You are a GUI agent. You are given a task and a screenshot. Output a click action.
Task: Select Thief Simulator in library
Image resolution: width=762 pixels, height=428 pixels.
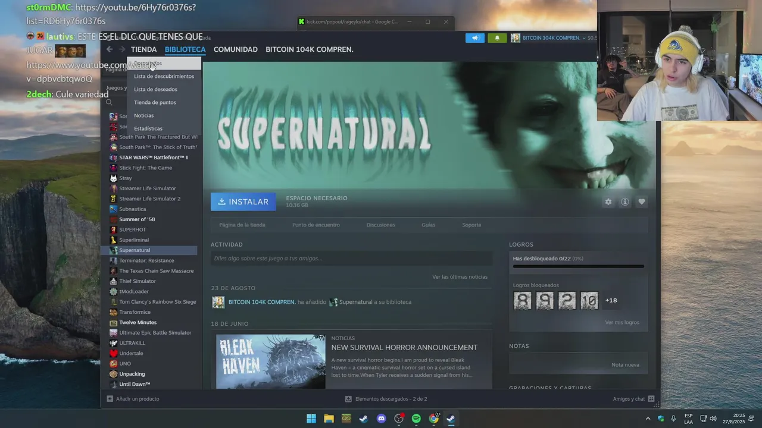tap(138, 281)
